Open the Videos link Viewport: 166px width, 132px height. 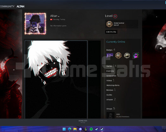109,80
